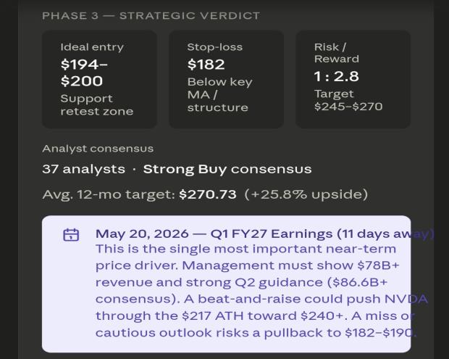
Task: Click the $78B+ revenue mention
Action: coord(378,265)
